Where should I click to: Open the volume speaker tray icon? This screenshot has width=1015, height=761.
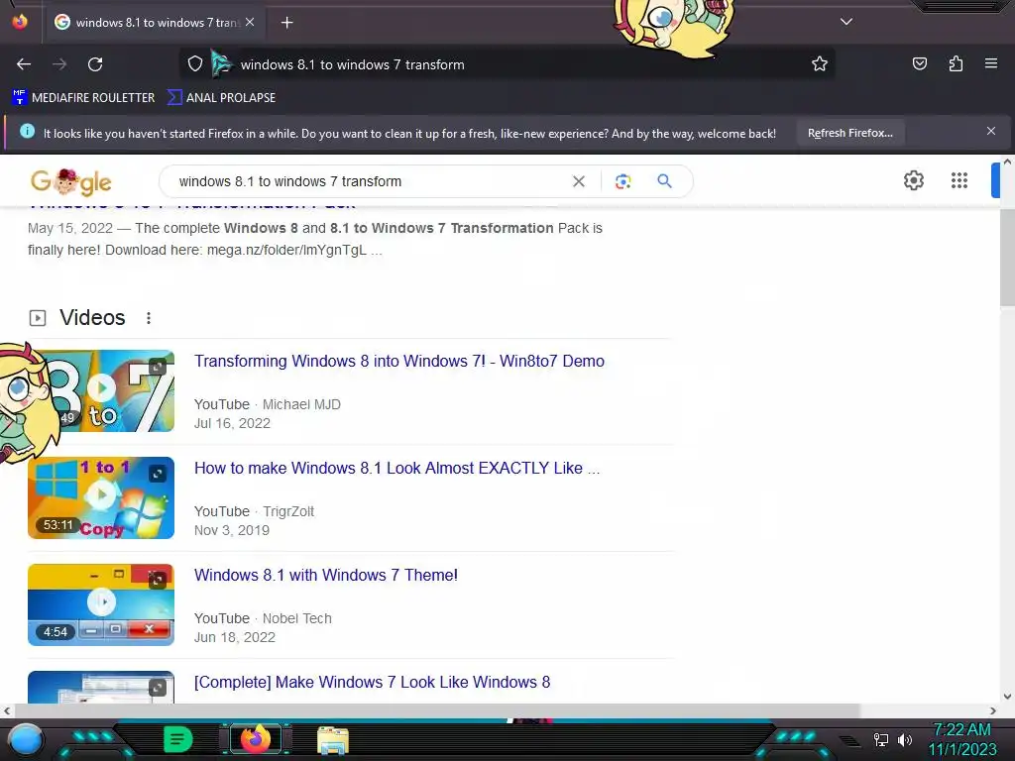tap(904, 739)
